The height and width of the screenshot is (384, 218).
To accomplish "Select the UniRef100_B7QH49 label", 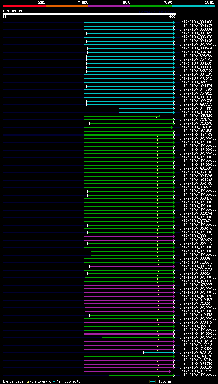I will click(x=196, y=322).
